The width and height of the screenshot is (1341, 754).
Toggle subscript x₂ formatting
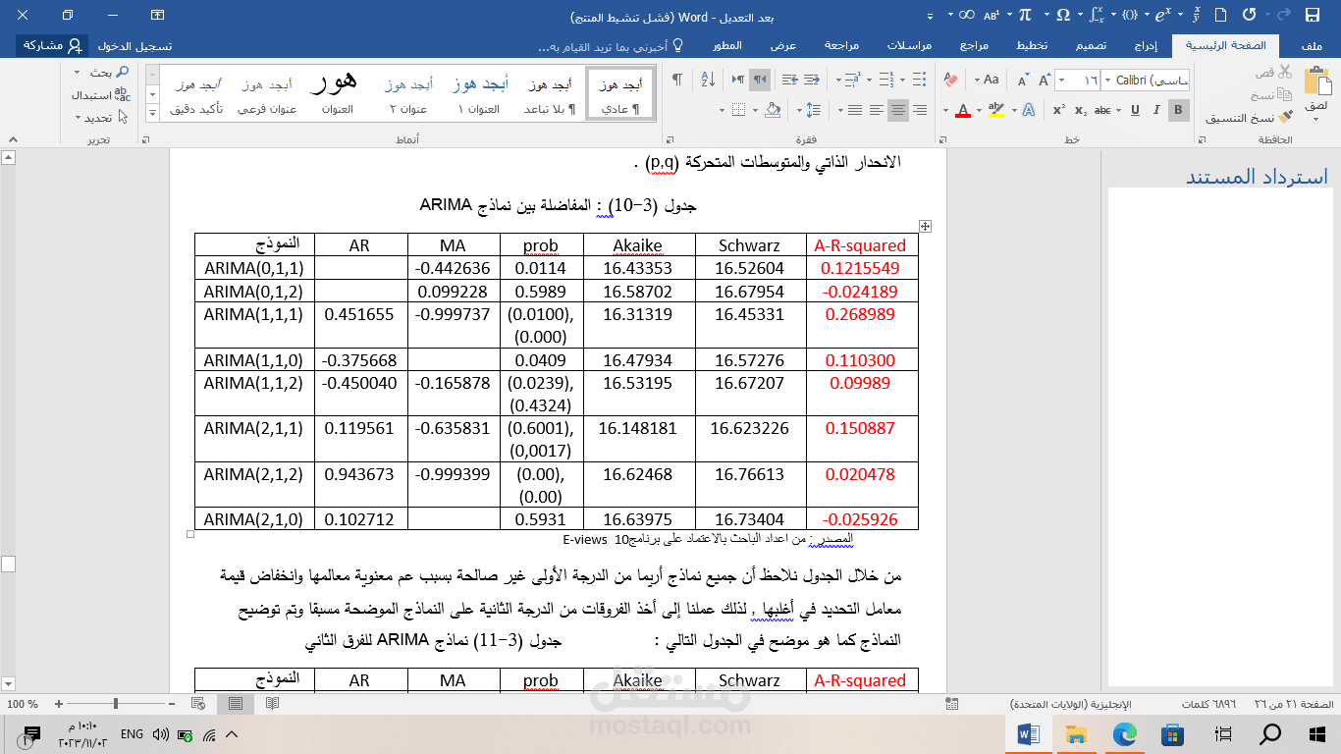pyautogui.click(x=1079, y=110)
